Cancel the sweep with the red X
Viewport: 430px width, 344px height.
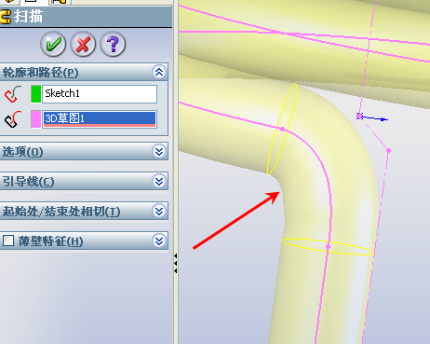click(83, 44)
